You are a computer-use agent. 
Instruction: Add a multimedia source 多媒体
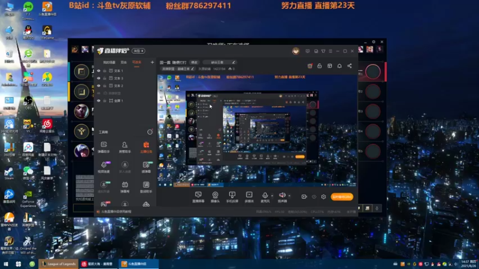tap(249, 197)
